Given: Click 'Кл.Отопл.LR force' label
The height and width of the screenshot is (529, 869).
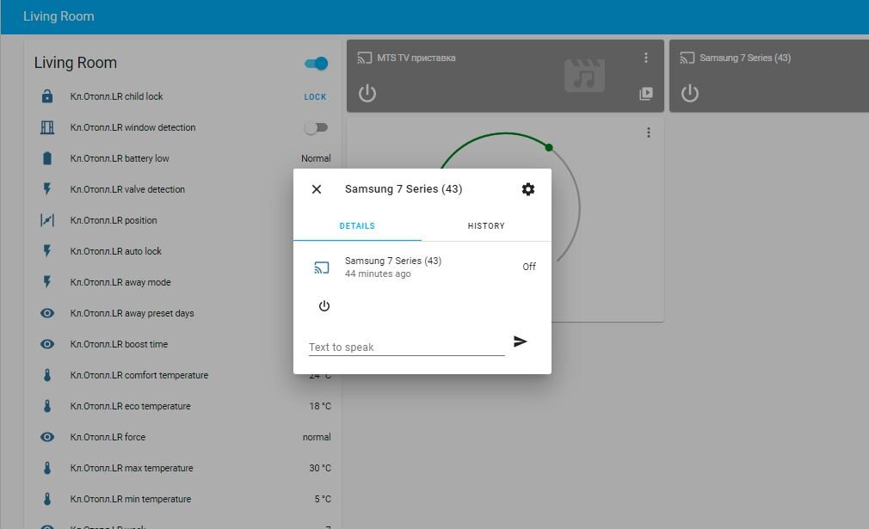Looking at the screenshot, I should pos(108,437).
